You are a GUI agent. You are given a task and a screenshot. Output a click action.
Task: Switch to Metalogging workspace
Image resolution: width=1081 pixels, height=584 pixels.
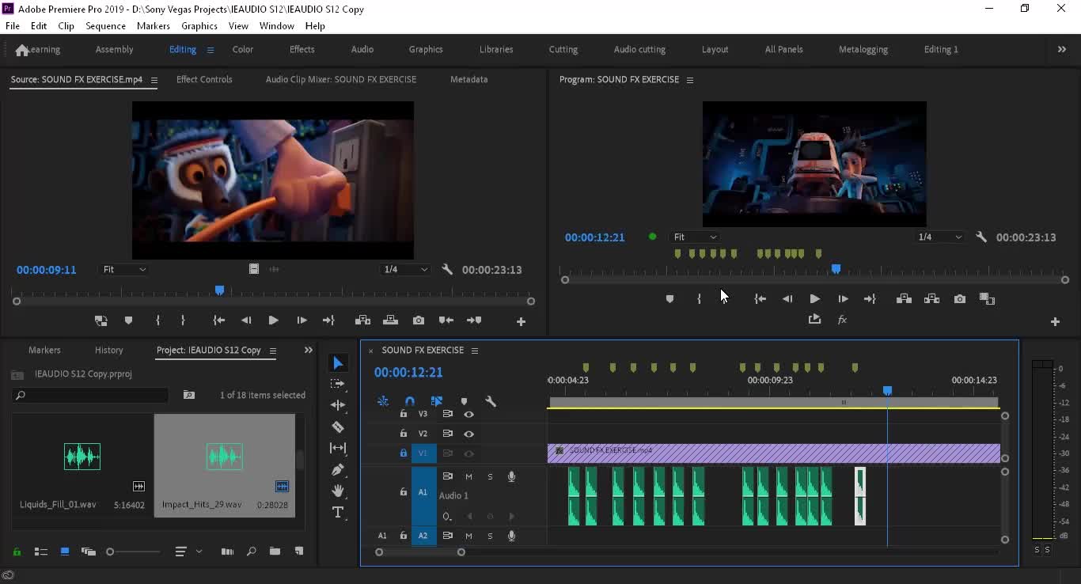(x=863, y=49)
